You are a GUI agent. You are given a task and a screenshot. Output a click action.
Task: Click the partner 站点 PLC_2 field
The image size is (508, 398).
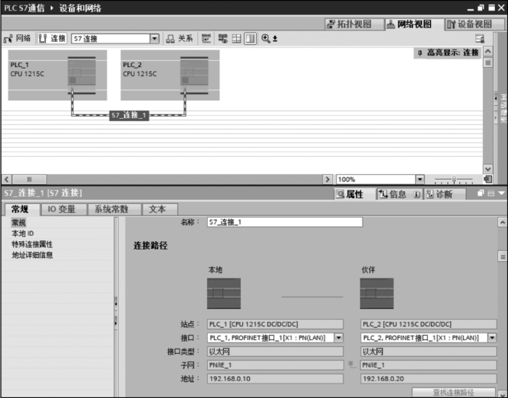pos(428,324)
